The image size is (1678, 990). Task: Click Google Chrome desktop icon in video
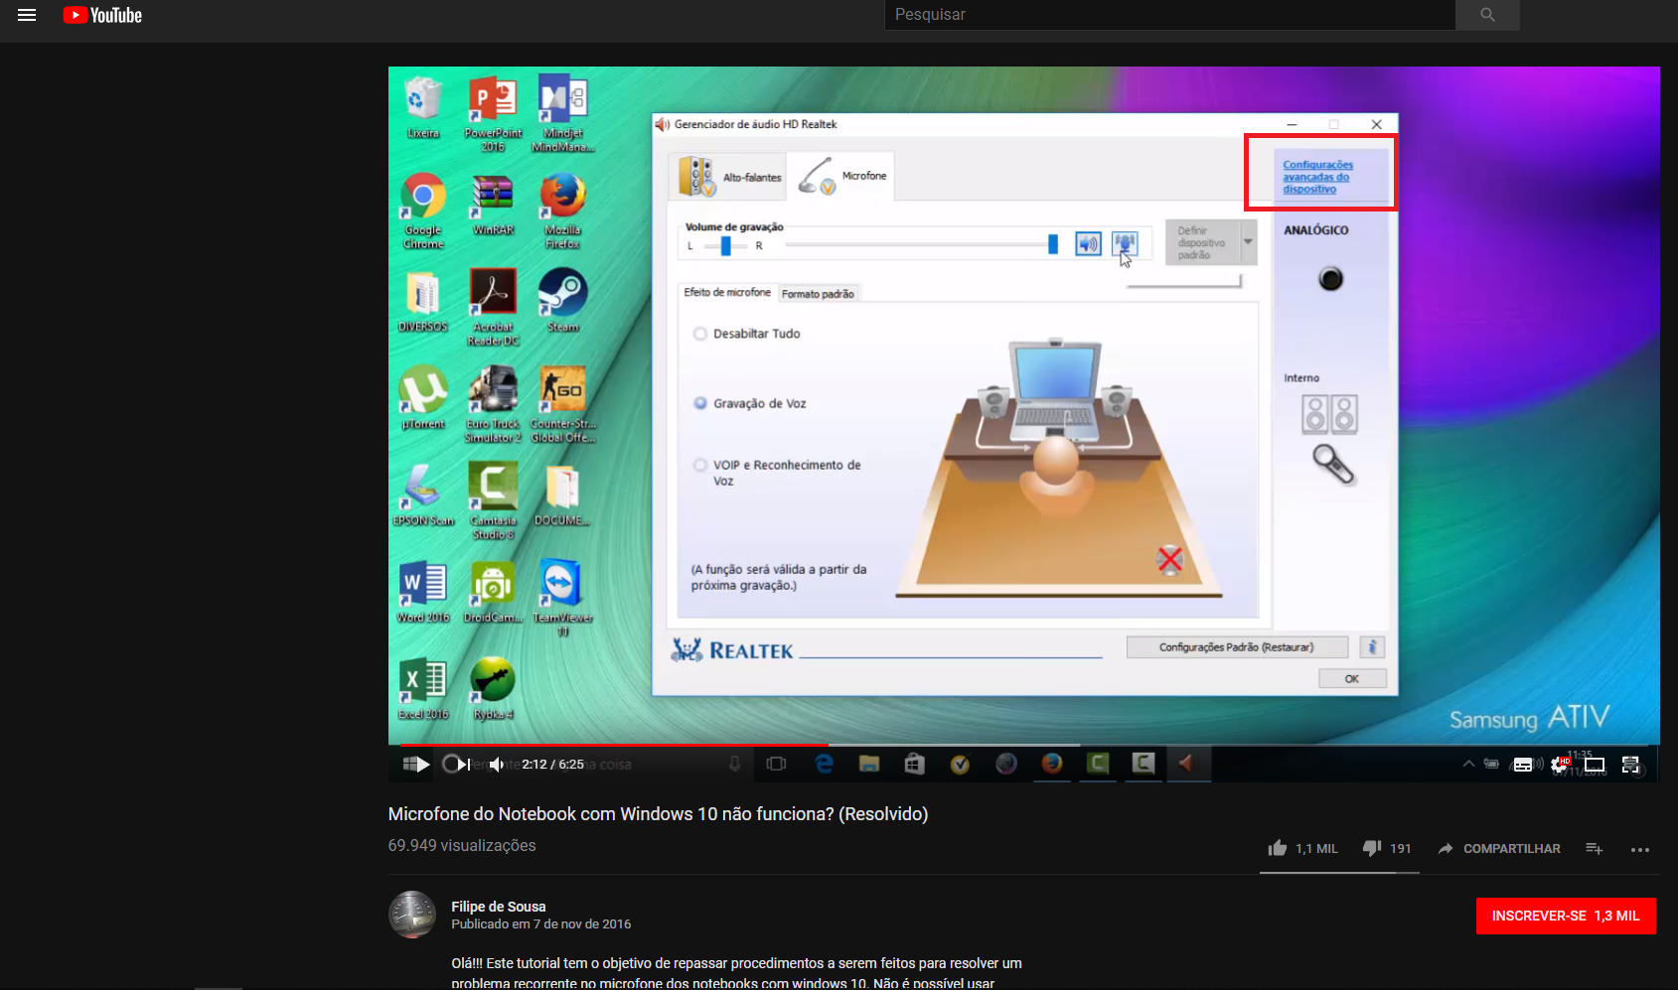tap(423, 210)
